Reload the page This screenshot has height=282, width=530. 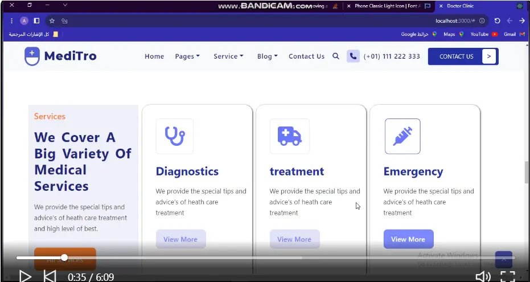497,21
